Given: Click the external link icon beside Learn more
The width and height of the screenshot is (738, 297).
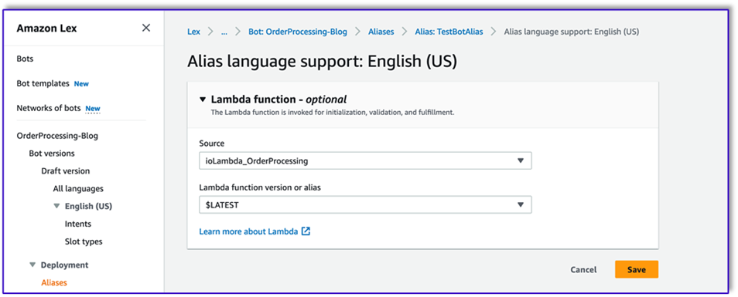Looking at the screenshot, I should (306, 231).
